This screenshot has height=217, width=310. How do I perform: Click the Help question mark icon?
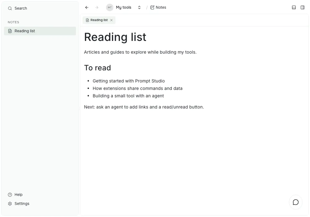[x=10, y=195]
